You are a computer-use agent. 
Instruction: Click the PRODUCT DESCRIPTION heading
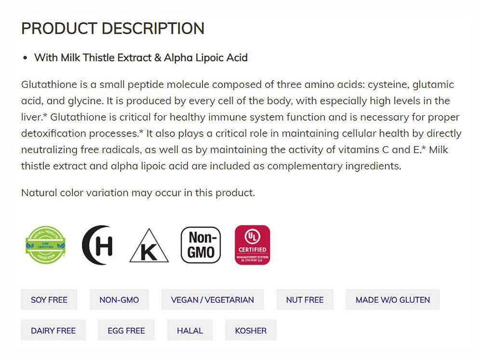[x=113, y=28]
